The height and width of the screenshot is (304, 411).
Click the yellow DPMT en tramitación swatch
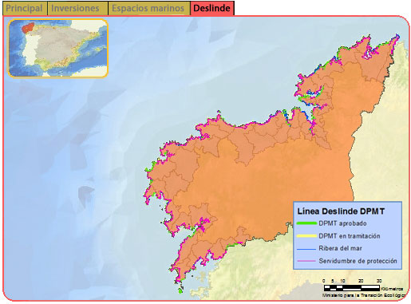click(x=306, y=236)
